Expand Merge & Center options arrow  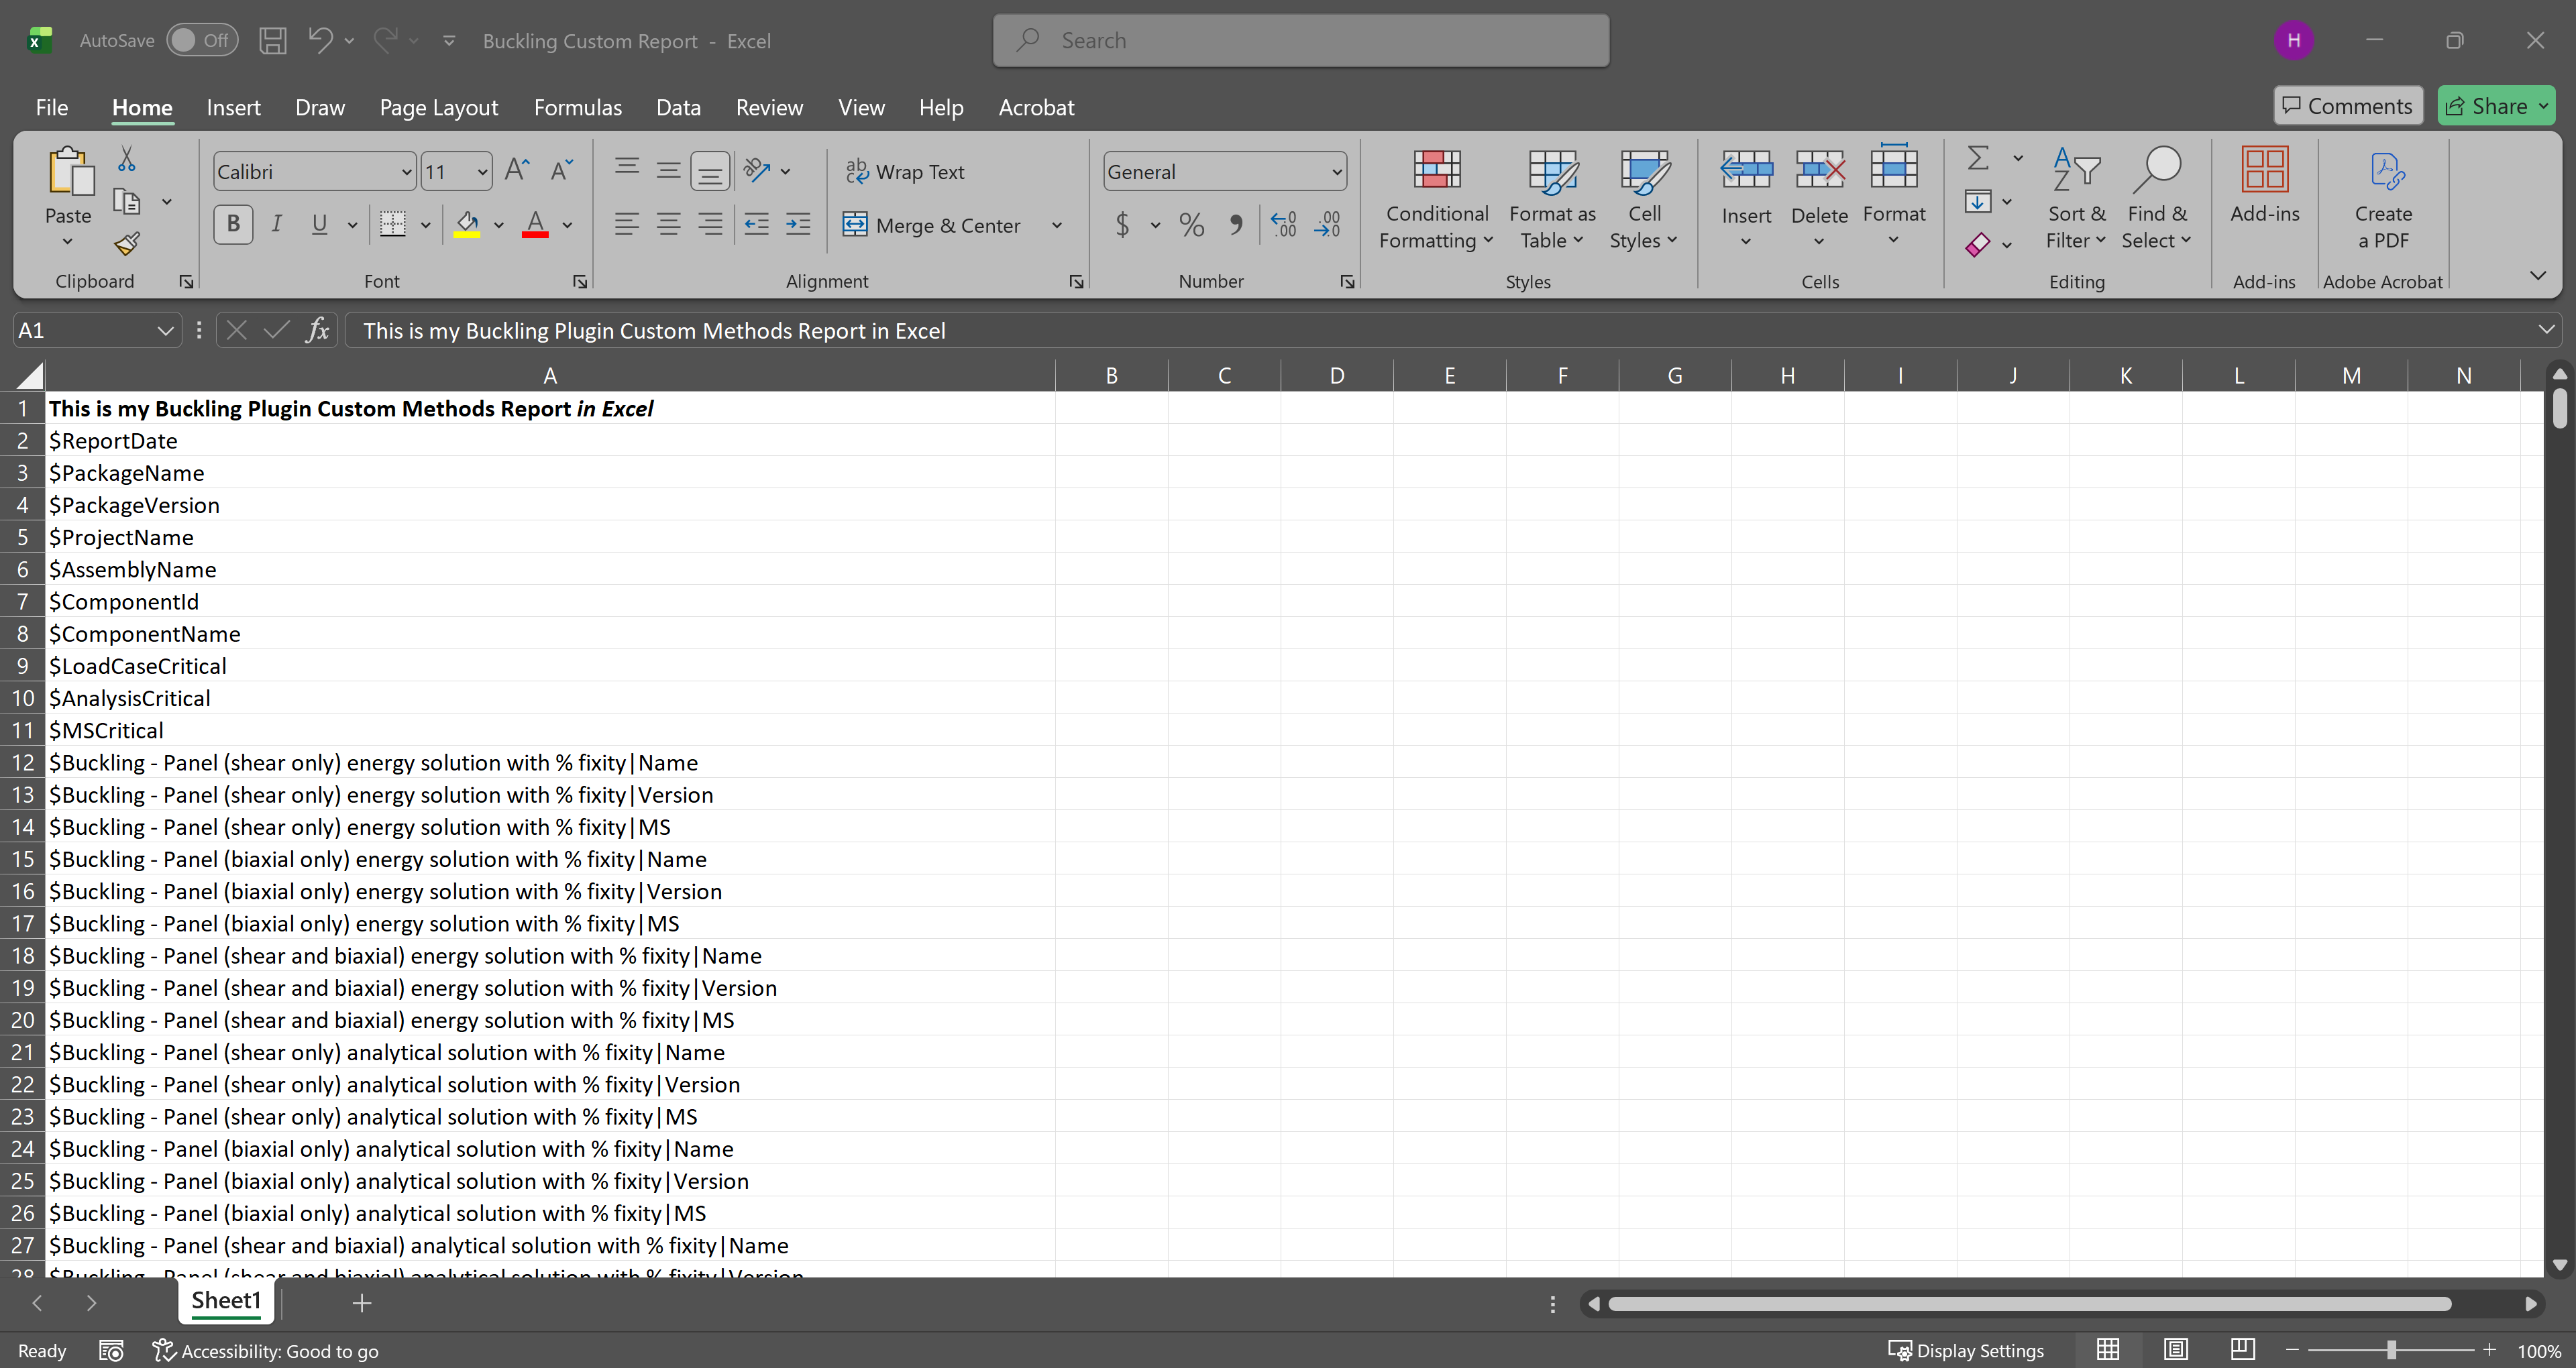(1057, 226)
